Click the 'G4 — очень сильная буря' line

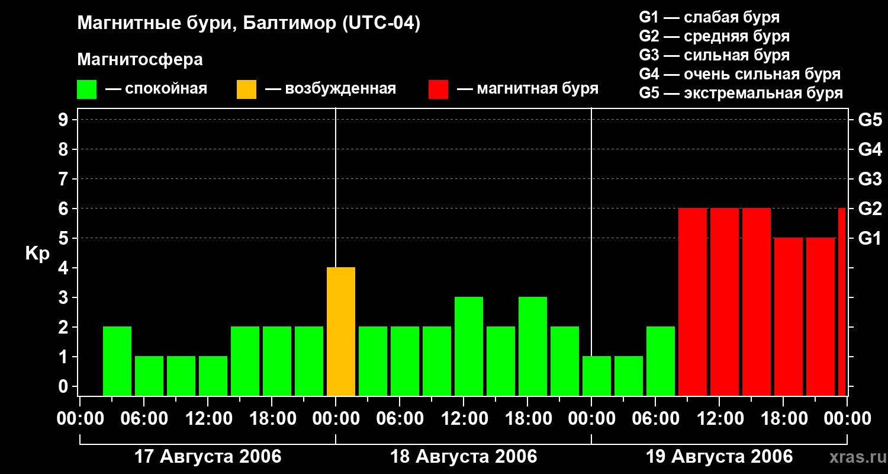(x=739, y=74)
